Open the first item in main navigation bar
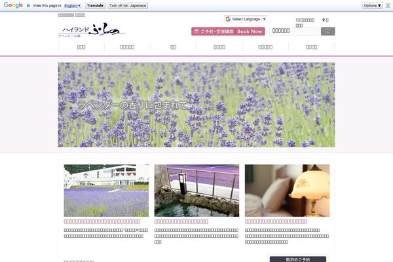 (81, 47)
